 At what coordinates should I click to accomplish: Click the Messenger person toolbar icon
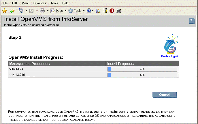119,11
